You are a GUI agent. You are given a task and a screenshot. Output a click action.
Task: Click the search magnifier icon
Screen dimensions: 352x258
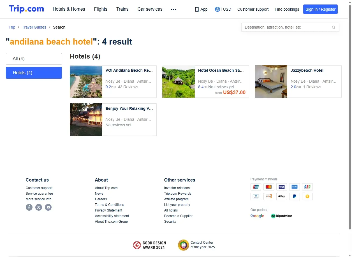[334, 27]
